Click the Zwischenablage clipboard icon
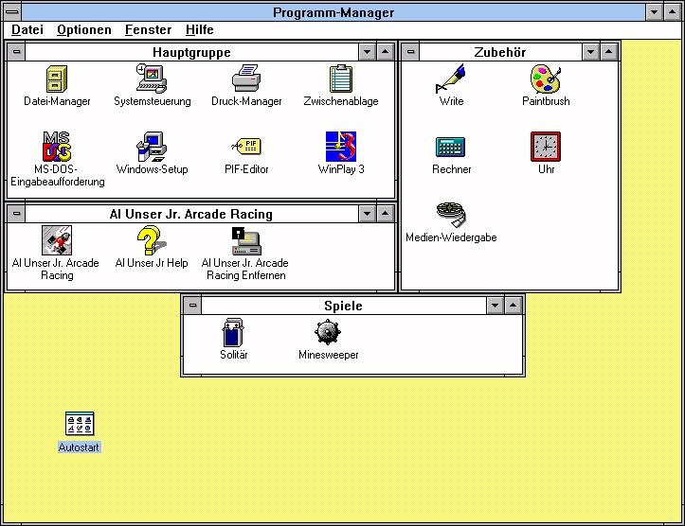685x526 pixels. pos(341,79)
